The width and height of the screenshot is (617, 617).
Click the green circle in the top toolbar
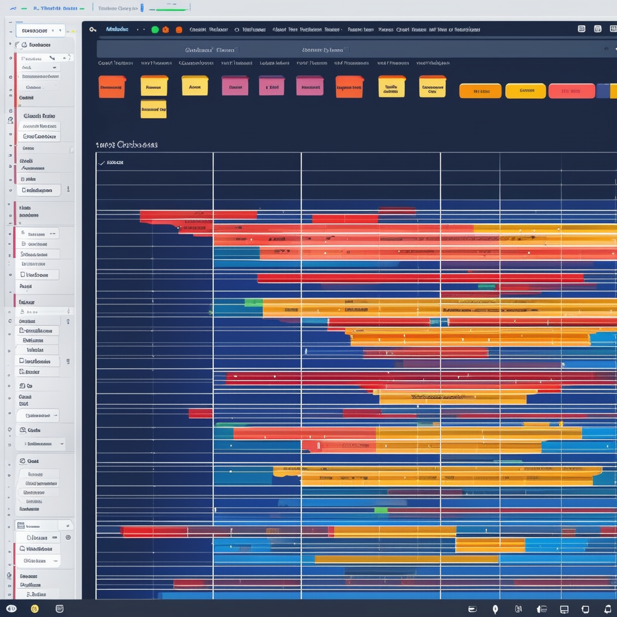[x=155, y=30]
